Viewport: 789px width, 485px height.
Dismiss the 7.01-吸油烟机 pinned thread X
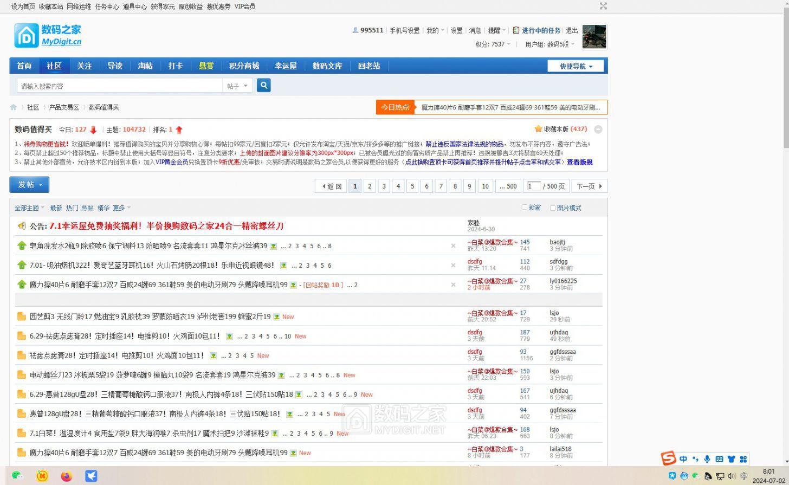point(453,265)
